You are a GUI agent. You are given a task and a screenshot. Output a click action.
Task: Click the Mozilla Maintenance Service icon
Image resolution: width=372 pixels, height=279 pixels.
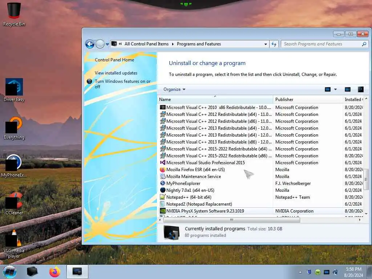click(x=162, y=177)
